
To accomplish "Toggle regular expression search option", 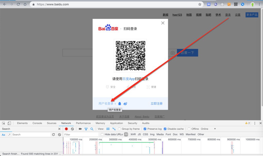I will click(x=9, y=134).
